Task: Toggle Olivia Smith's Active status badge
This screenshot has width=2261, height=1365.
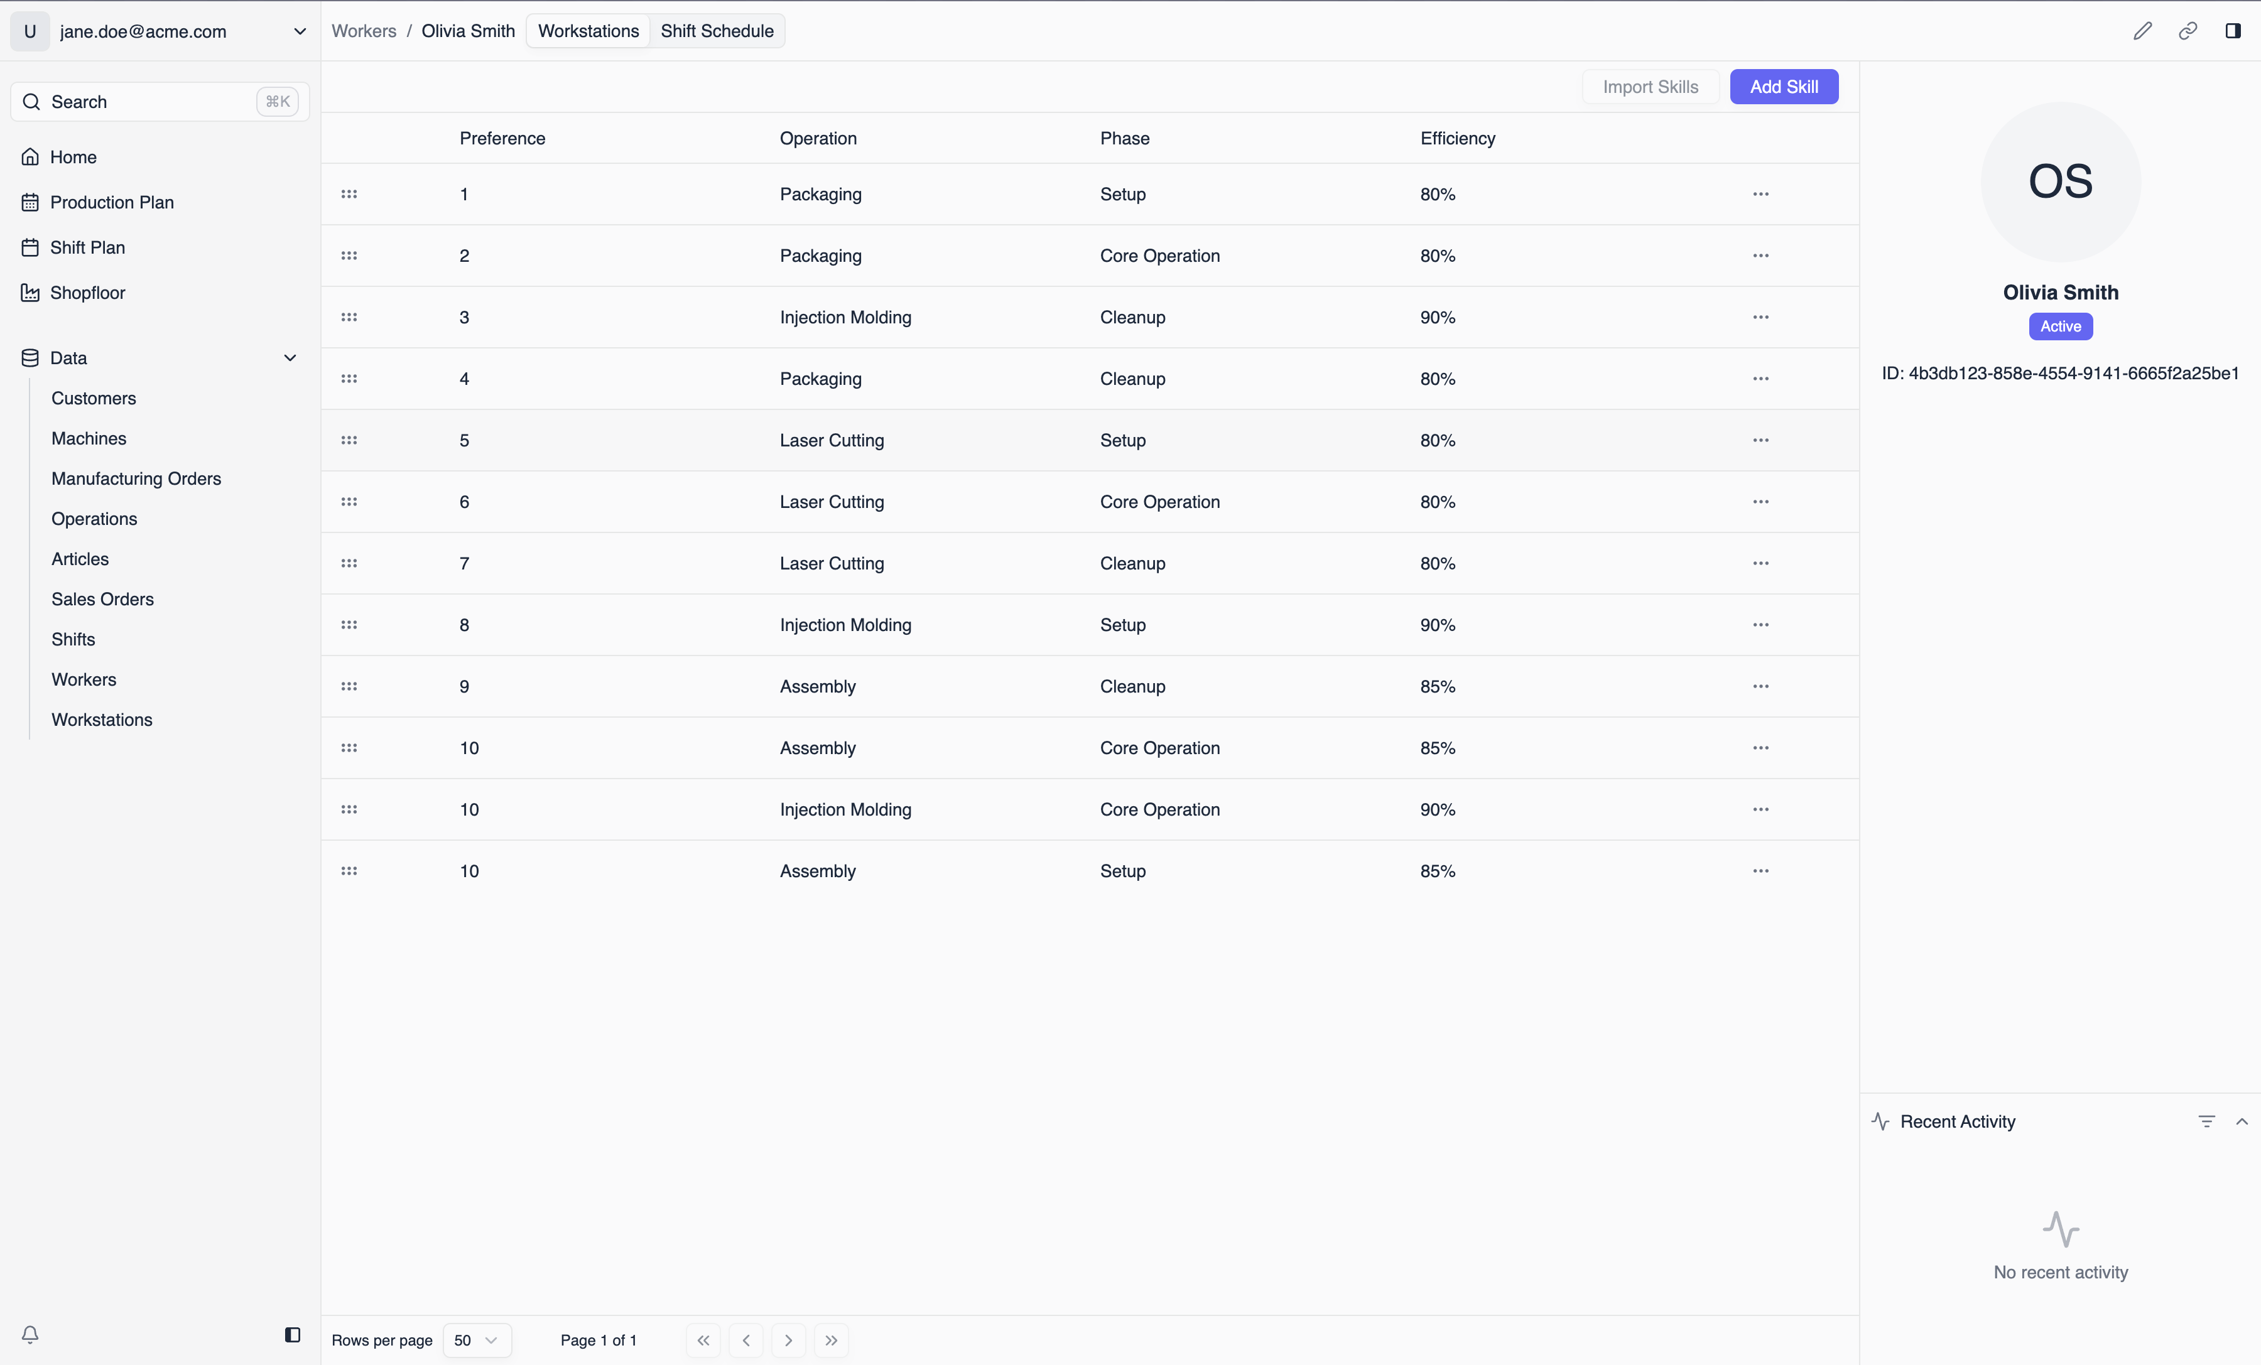Action: pyautogui.click(x=2060, y=326)
